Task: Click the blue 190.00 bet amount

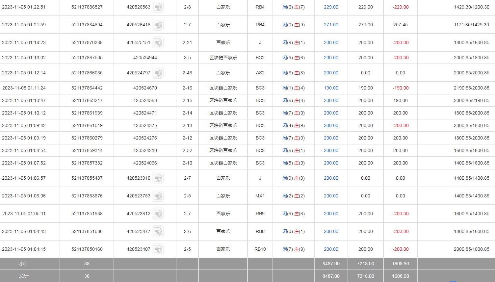Action: pyautogui.click(x=331, y=88)
